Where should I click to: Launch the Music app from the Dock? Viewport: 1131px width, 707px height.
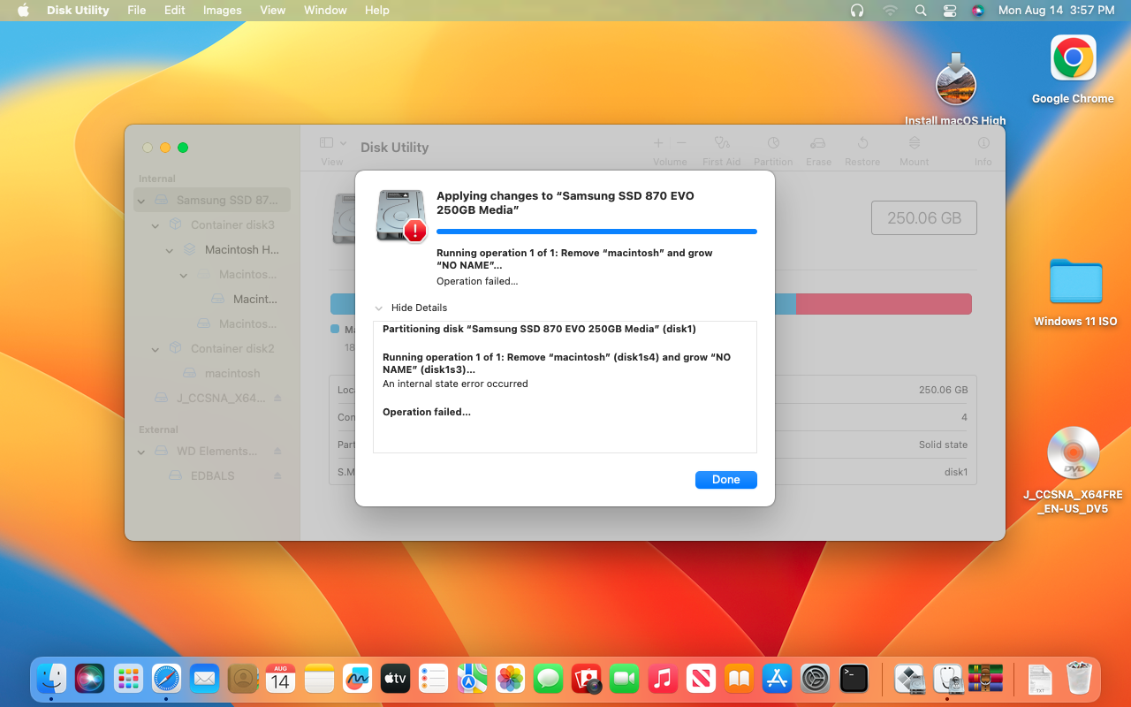coord(663,679)
